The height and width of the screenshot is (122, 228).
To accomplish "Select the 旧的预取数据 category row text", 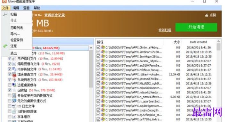I will [x=27, y=111].
